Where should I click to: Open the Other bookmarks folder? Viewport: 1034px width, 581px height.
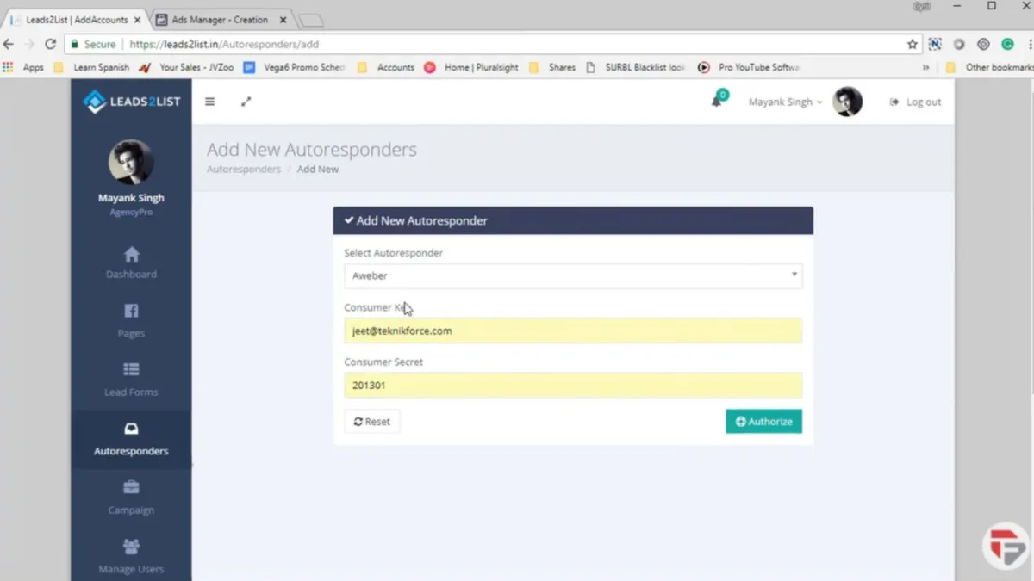pos(988,67)
